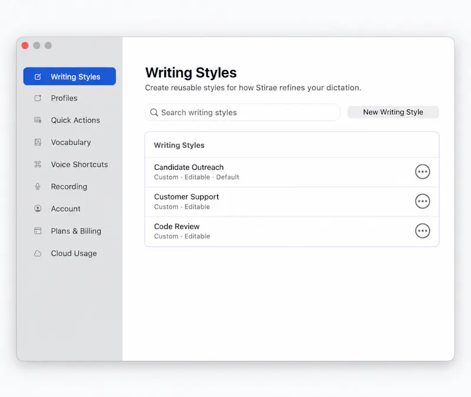471x397 pixels.
Task: Go to the Vocabulary section
Action: 69,142
